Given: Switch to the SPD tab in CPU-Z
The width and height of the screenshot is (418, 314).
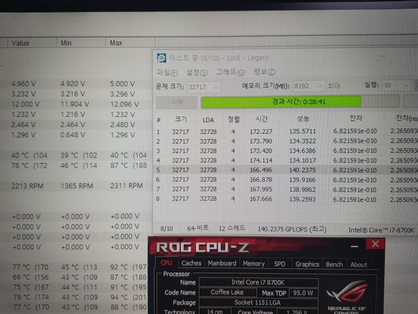Looking at the screenshot, I should (280, 264).
